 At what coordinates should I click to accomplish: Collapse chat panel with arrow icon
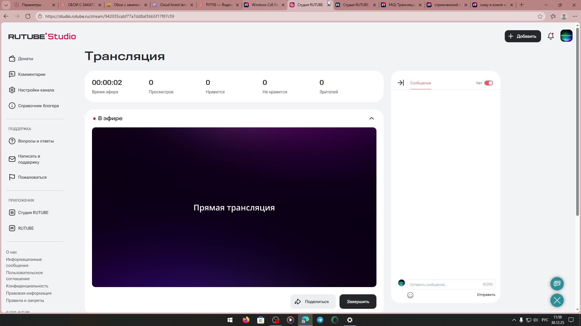401,83
